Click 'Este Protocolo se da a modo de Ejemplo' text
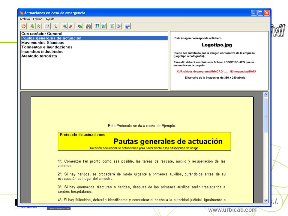288x216 pixels. [x=142, y=126]
